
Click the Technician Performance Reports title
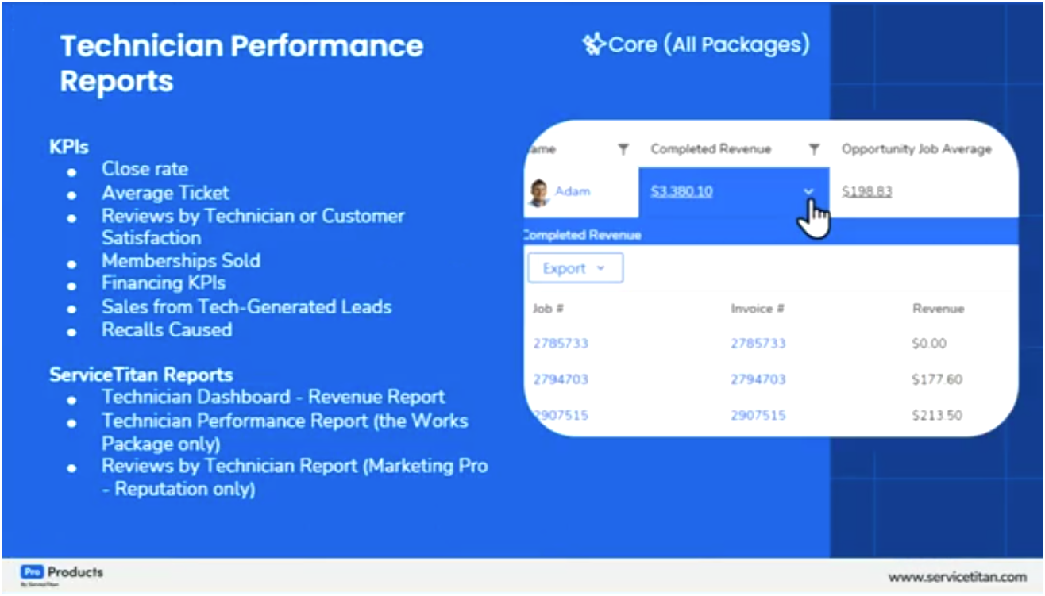tap(241, 63)
